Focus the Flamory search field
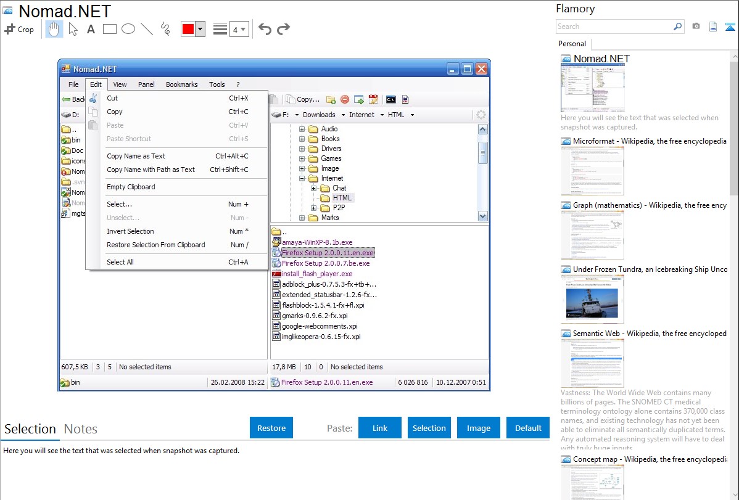 coord(614,27)
